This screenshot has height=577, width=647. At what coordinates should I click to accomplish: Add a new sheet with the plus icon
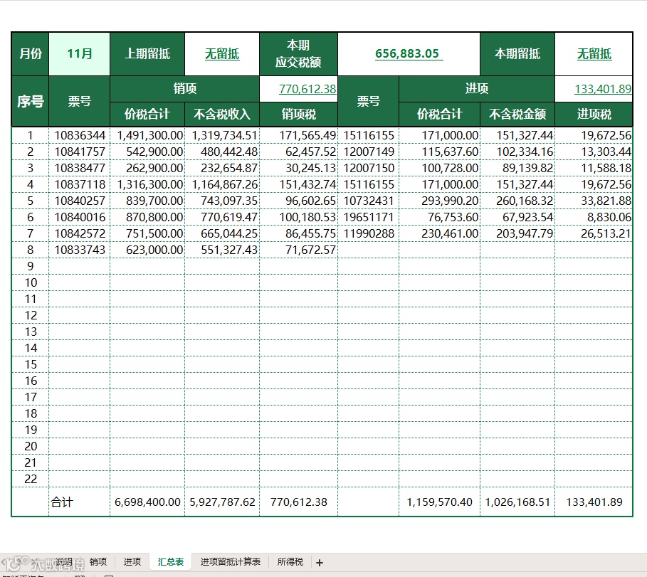(x=320, y=563)
